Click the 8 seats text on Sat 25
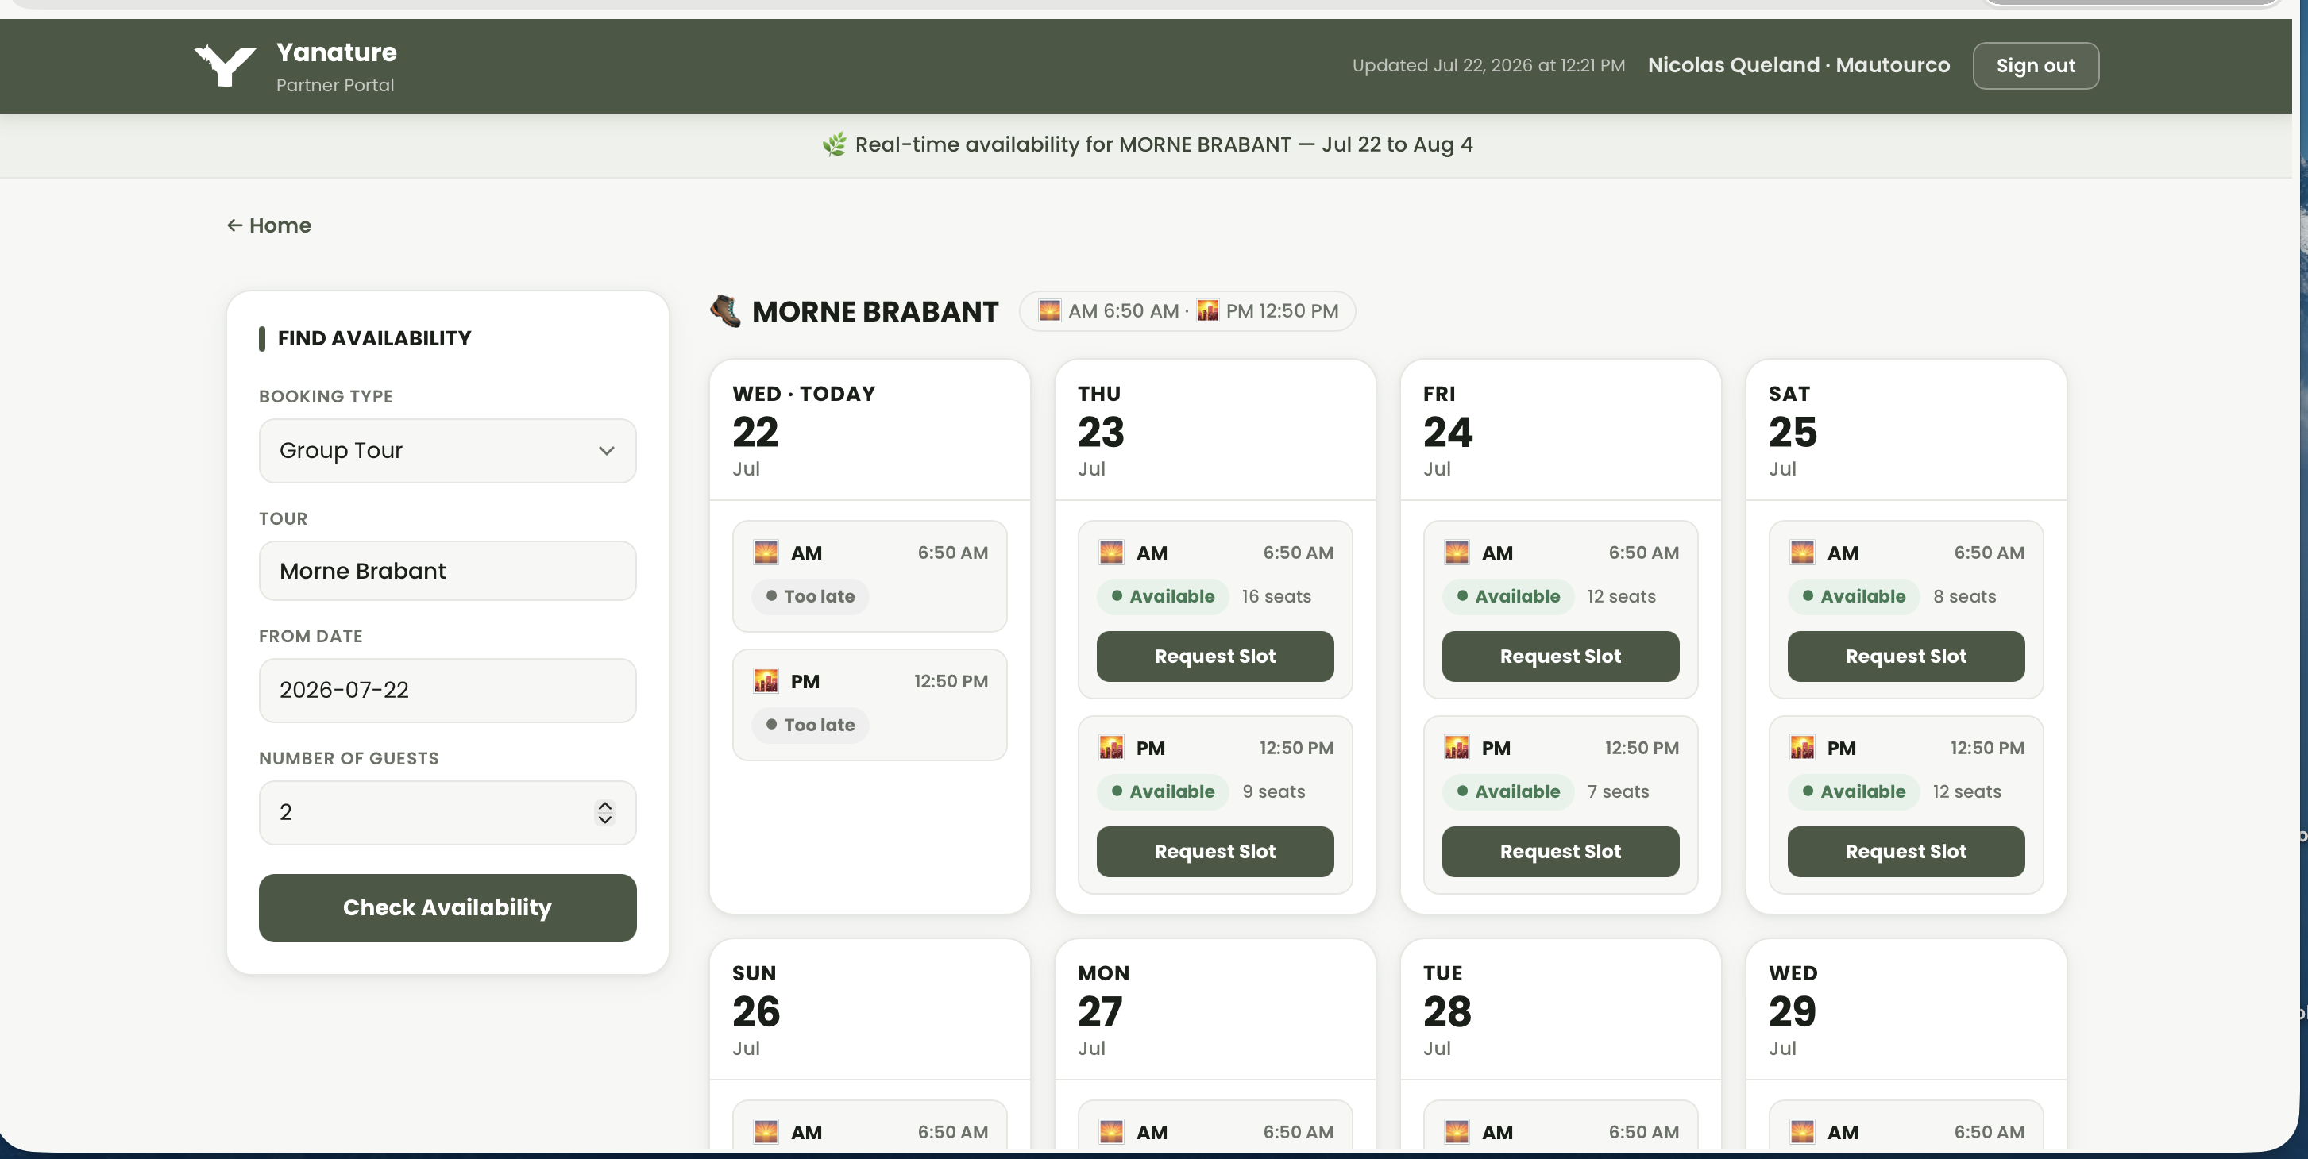 [1964, 596]
